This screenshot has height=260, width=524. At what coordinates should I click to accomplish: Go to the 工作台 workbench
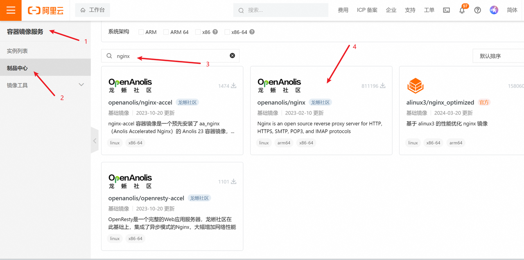tap(93, 10)
